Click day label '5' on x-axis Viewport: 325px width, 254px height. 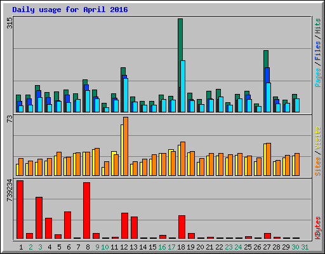(x=59, y=247)
